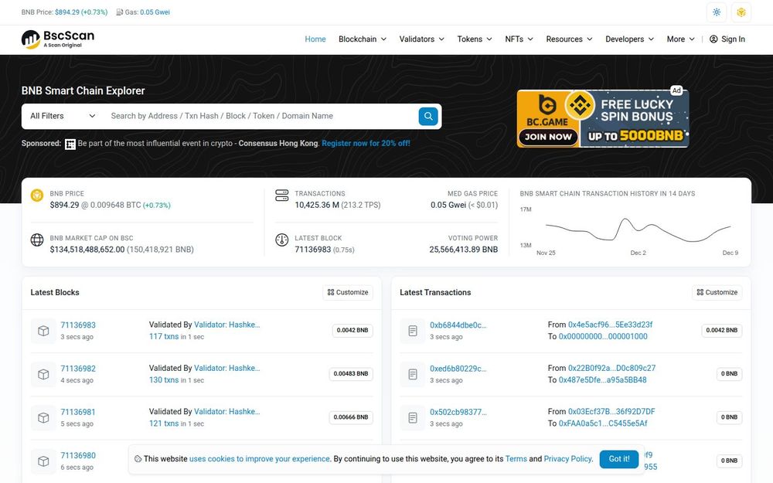The height and width of the screenshot is (483, 773).
Task: Focus the address/txn hash search field
Action: tap(261, 117)
